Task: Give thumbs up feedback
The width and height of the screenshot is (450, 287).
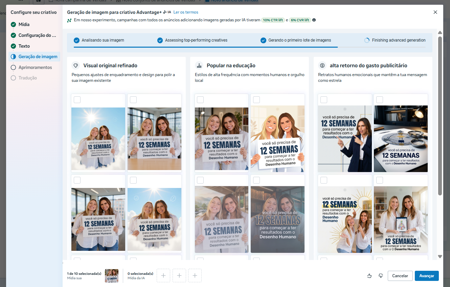Action: click(369, 276)
